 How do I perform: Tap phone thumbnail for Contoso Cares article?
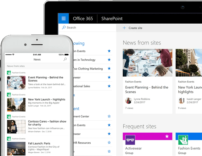point(16,127)
